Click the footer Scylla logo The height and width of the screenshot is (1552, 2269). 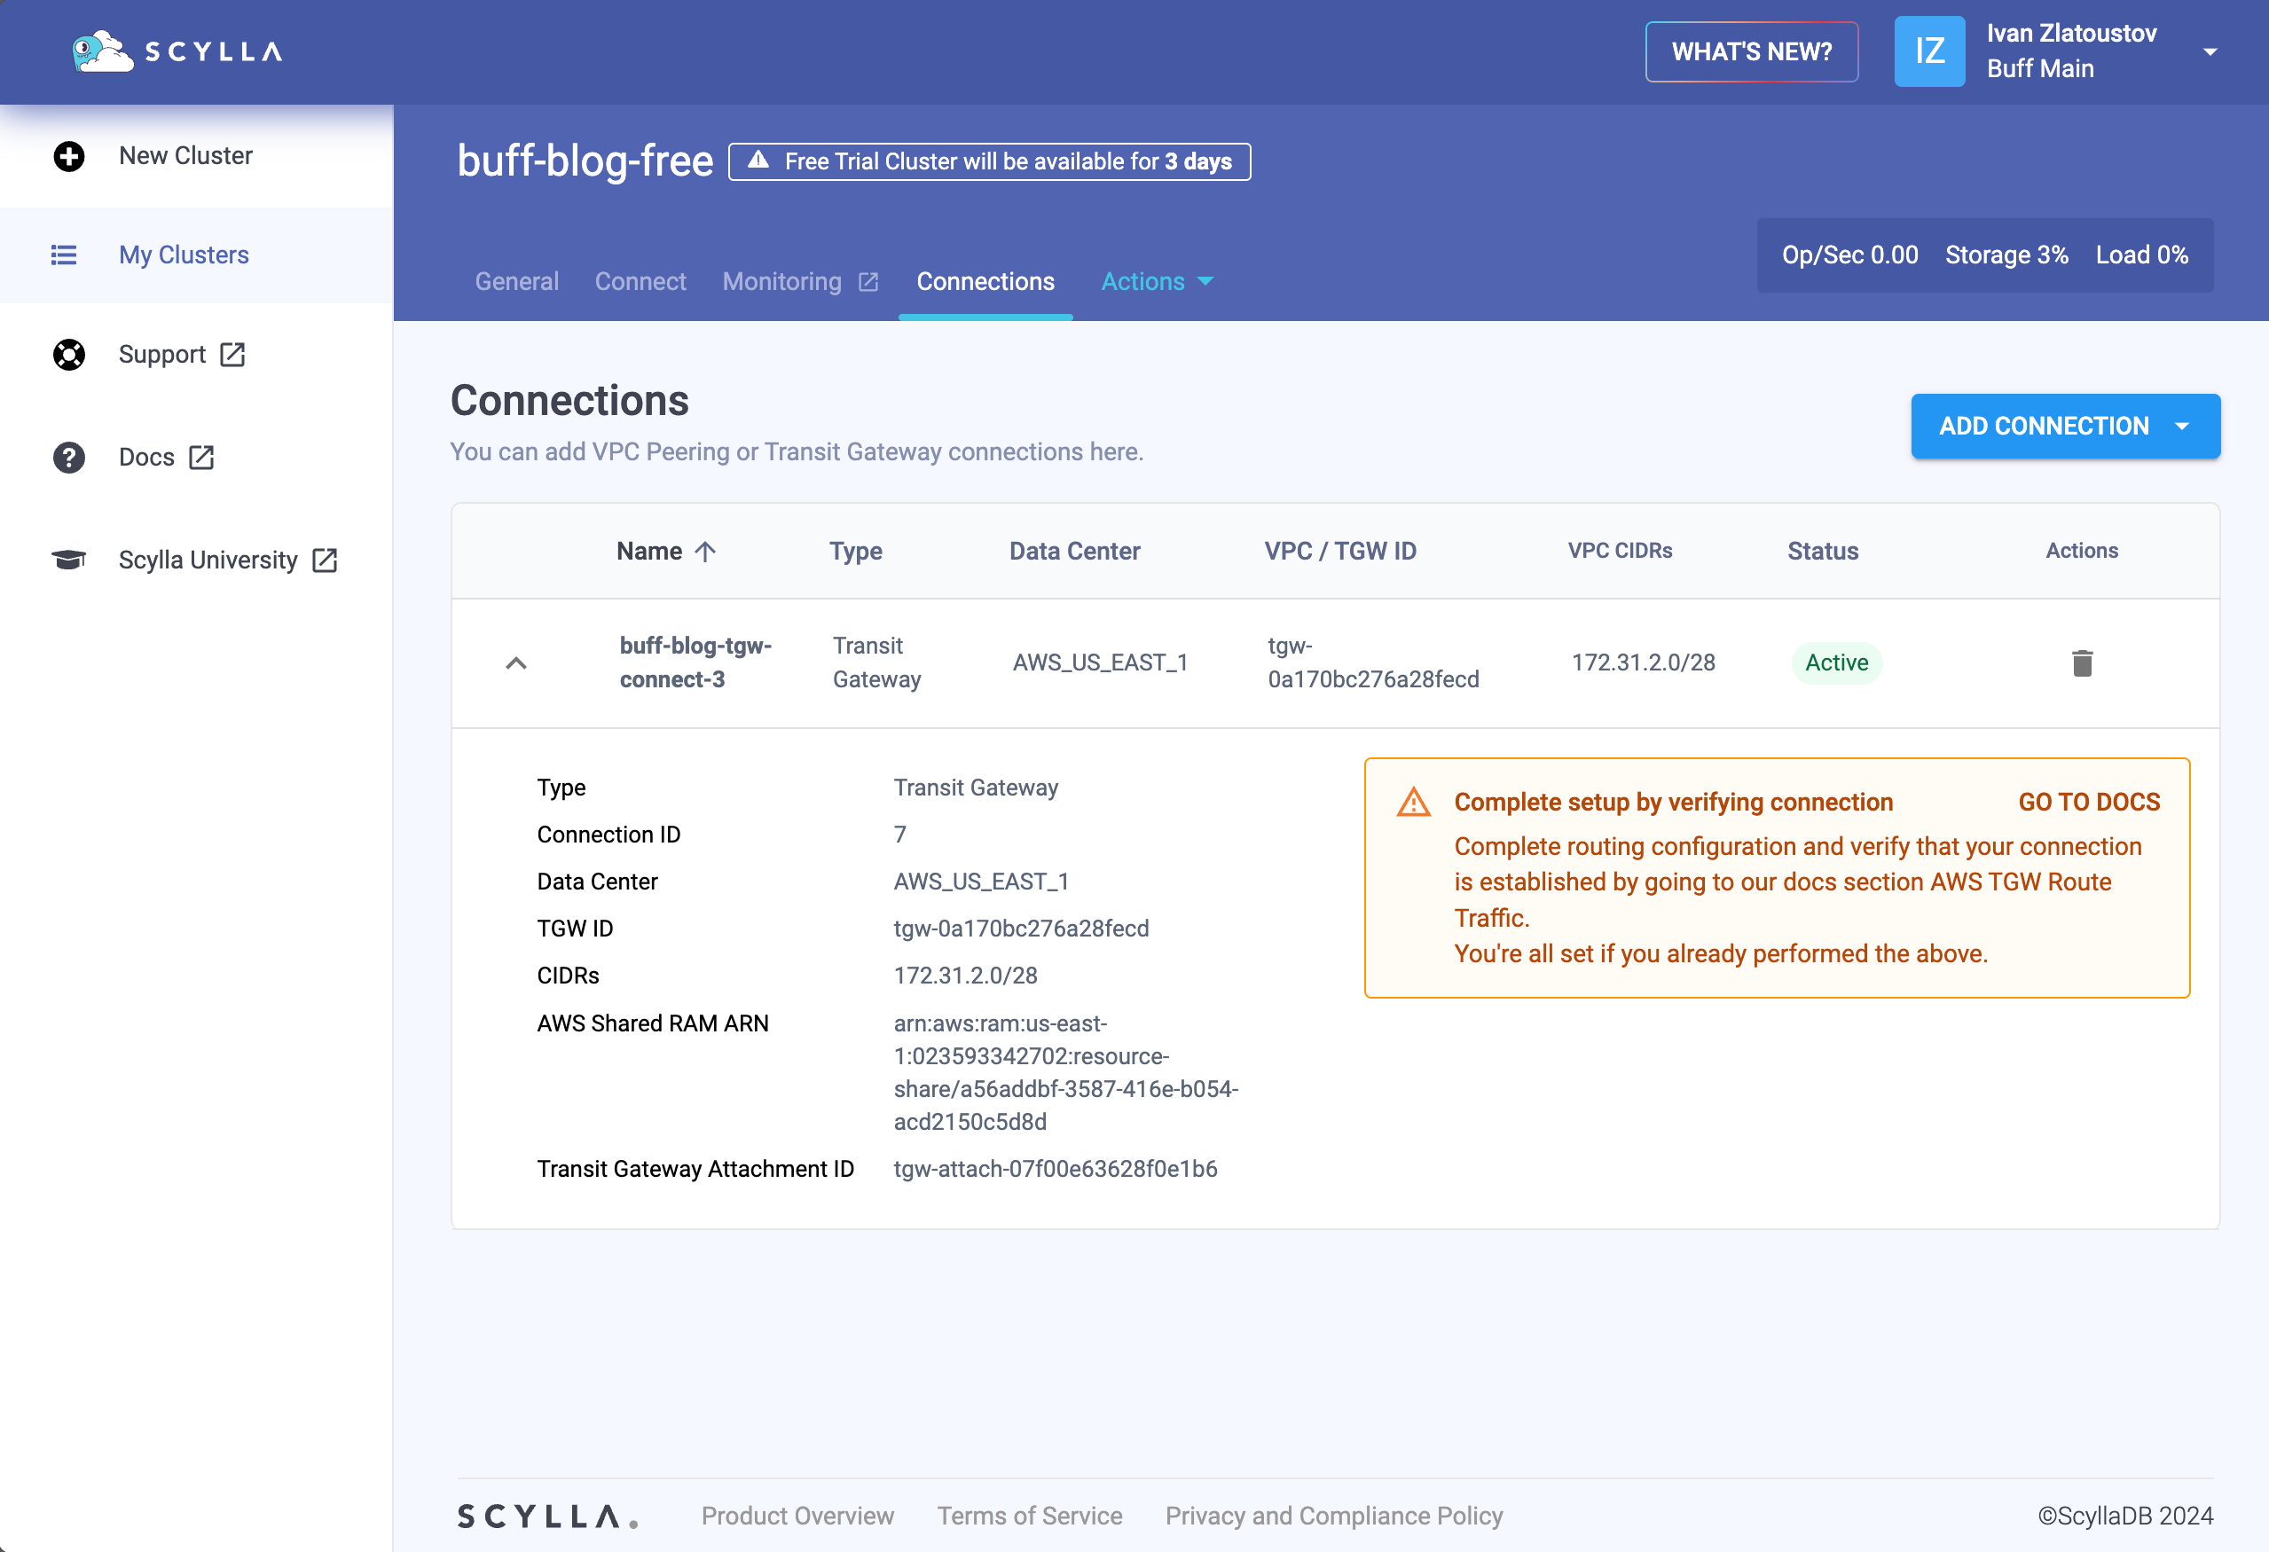[547, 1515]
